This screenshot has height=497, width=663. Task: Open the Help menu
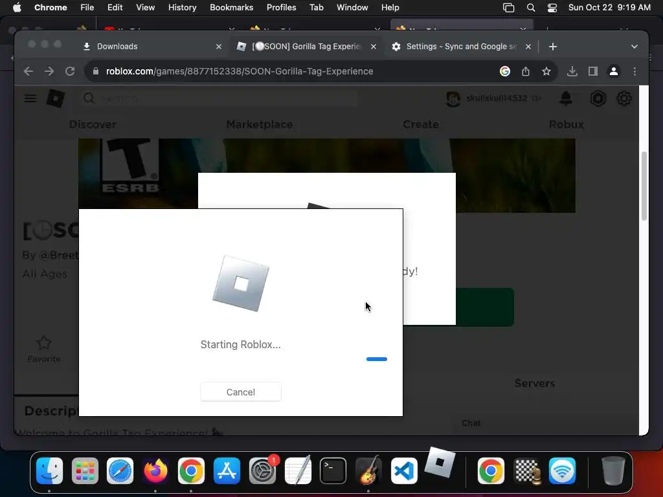390,8
